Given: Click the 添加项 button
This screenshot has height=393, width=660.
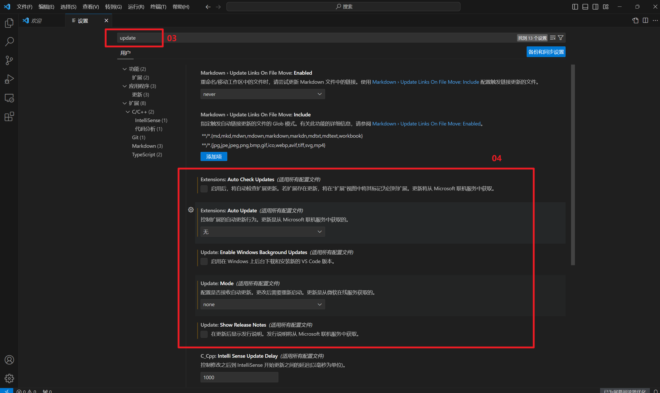Looking at the screenshot, I should pyautogui.click(x=214, y=157).
